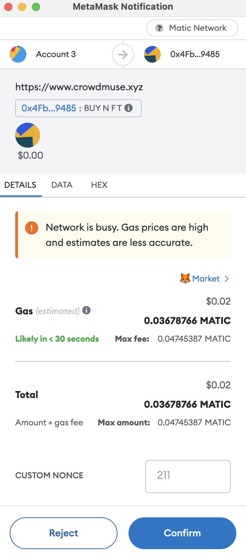
Task: Expand gas options via Market chevron
Action: tap(227, 279)
